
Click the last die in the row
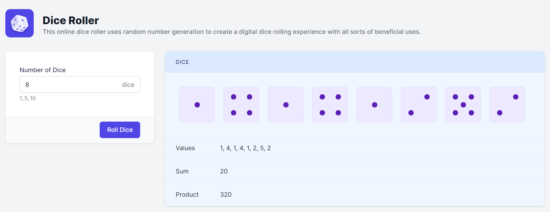pos(507,105)
